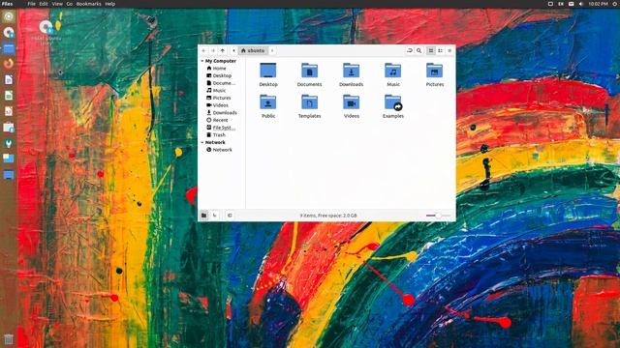Go forward using the toolbar forward arrow

click(x=213, y=50)
